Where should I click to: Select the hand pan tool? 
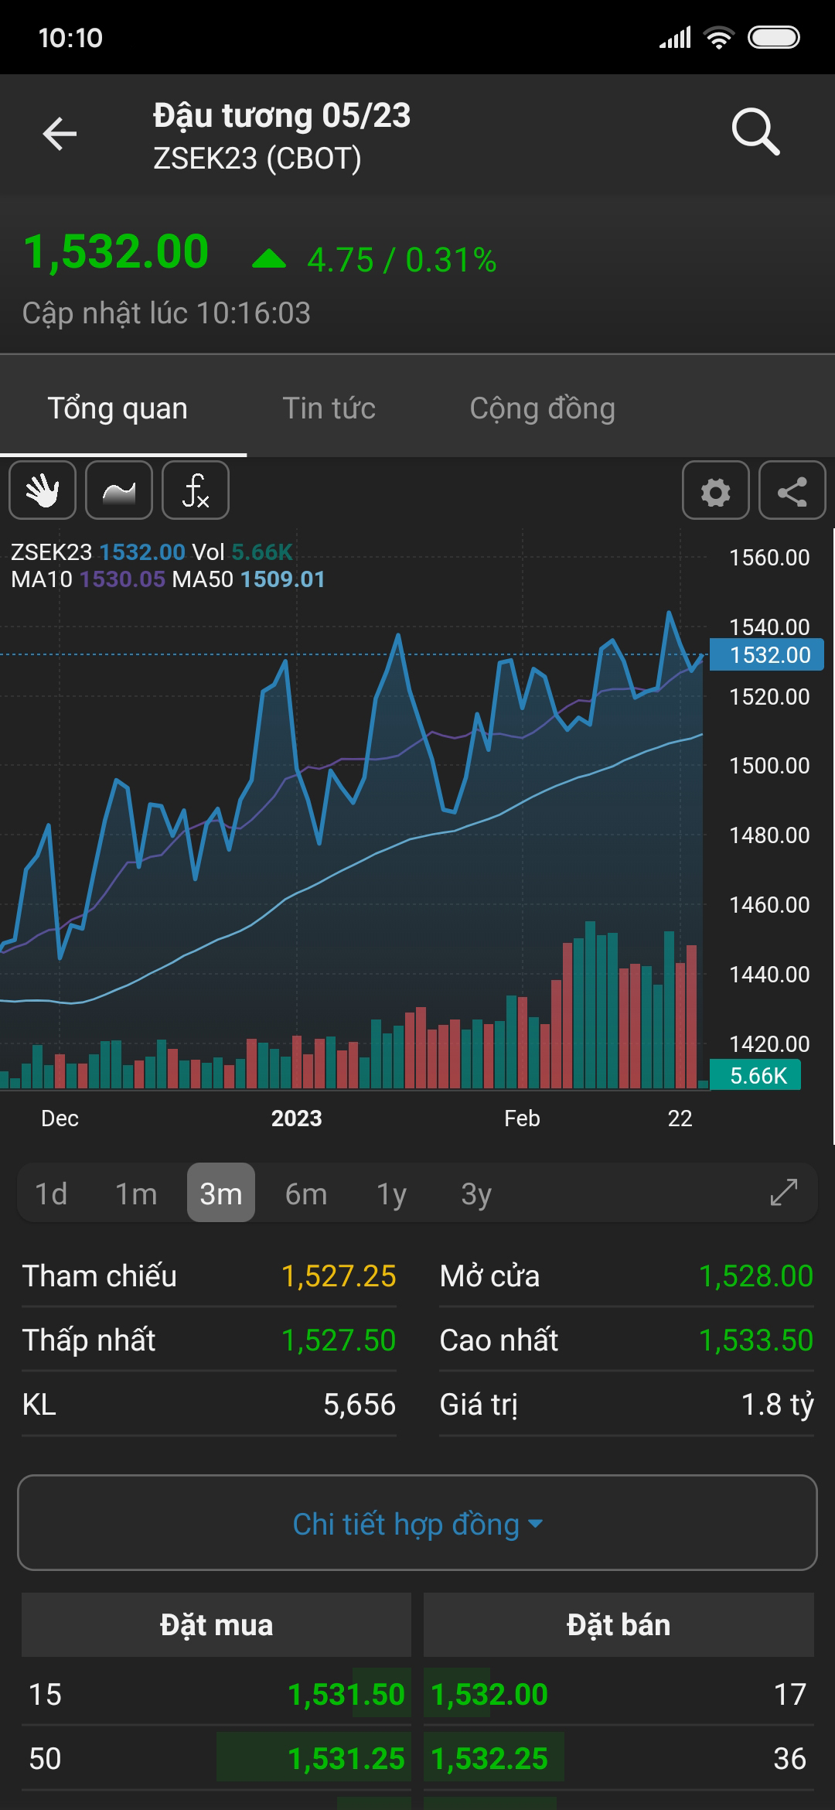coord(43,490)
